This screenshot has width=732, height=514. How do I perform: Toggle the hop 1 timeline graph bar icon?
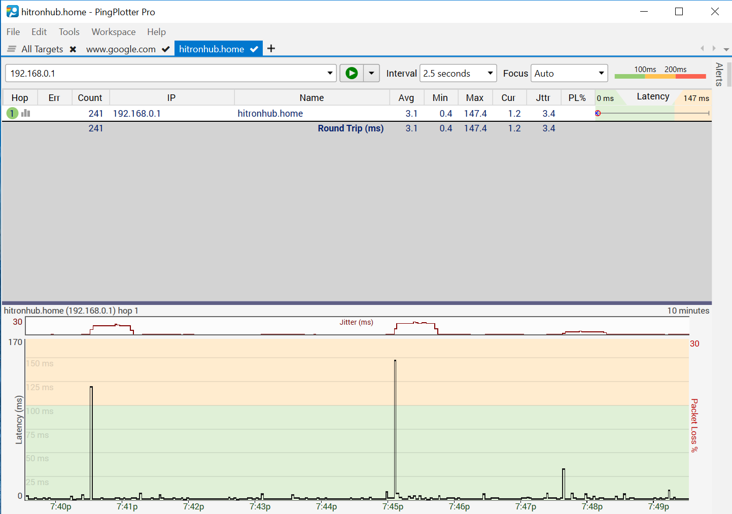[x=26, y=113]
